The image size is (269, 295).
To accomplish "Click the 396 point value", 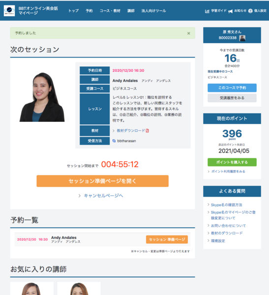I will click(x=232, y=134).
